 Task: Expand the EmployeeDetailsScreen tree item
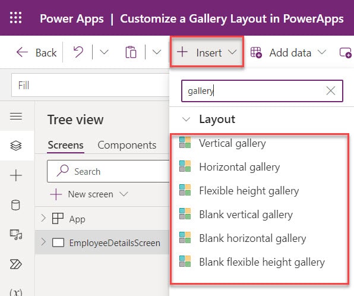(x=43, y=242)
